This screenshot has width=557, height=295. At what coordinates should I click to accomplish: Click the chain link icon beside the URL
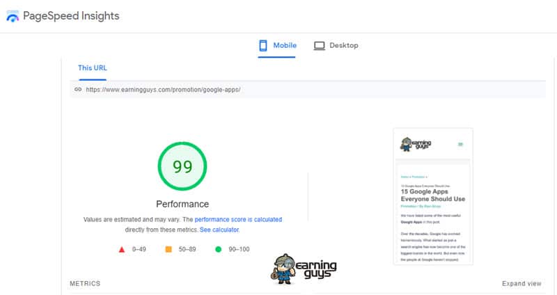78,90
